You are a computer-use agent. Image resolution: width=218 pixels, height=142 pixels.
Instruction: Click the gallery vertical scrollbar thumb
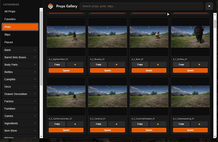pyautogui.click(x=215, y=24)
